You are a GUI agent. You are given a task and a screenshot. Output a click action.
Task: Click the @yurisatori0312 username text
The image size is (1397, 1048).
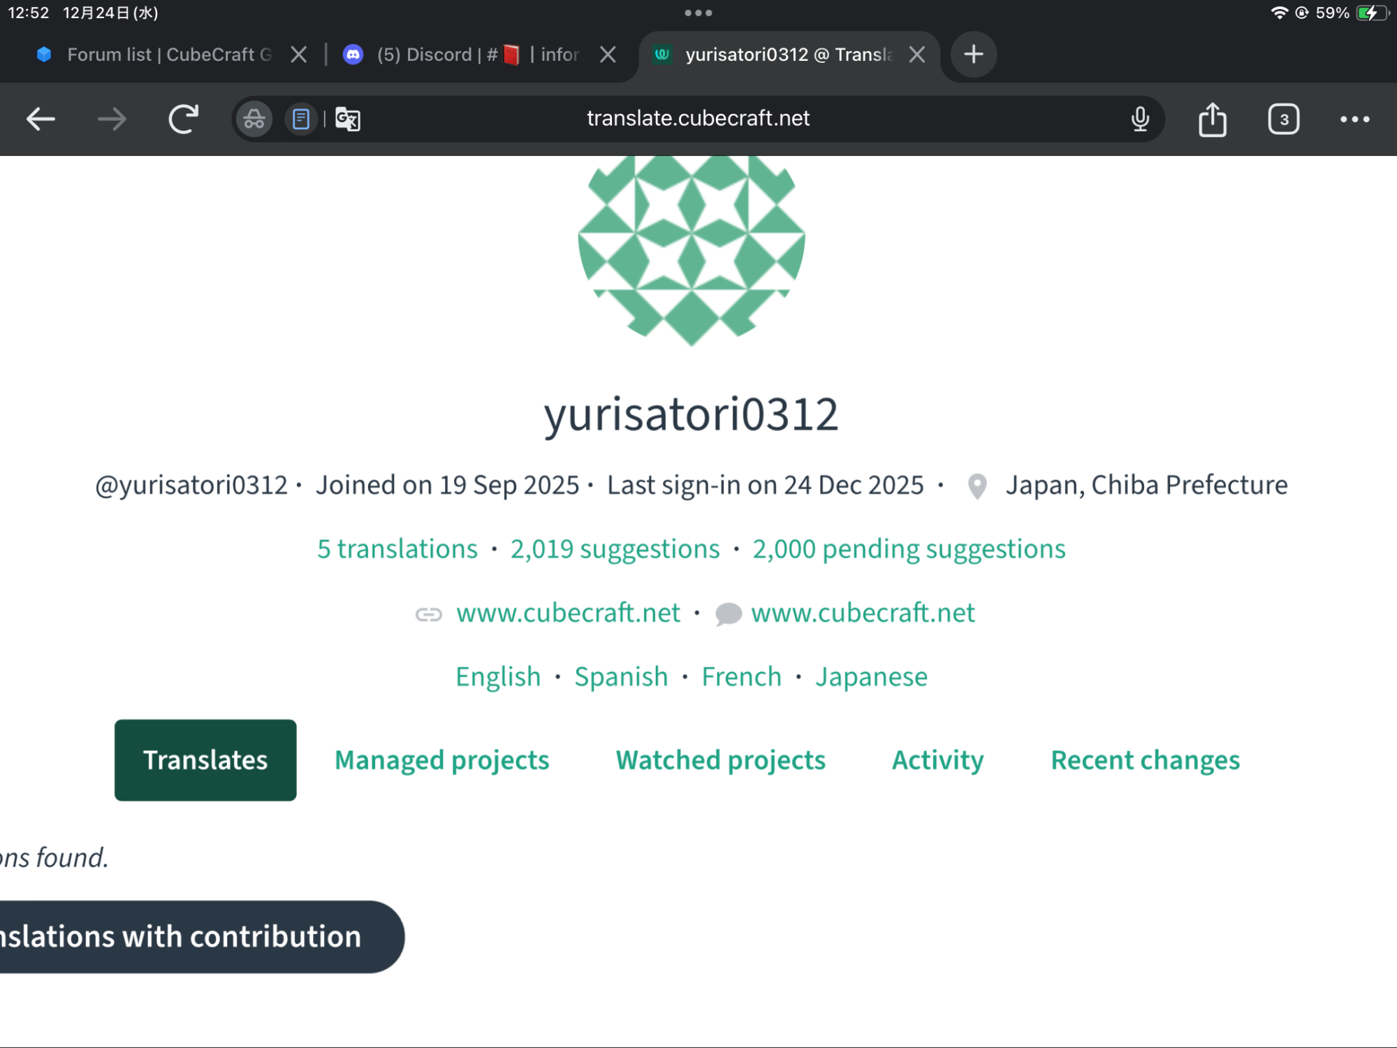click(x=191, y=486)
